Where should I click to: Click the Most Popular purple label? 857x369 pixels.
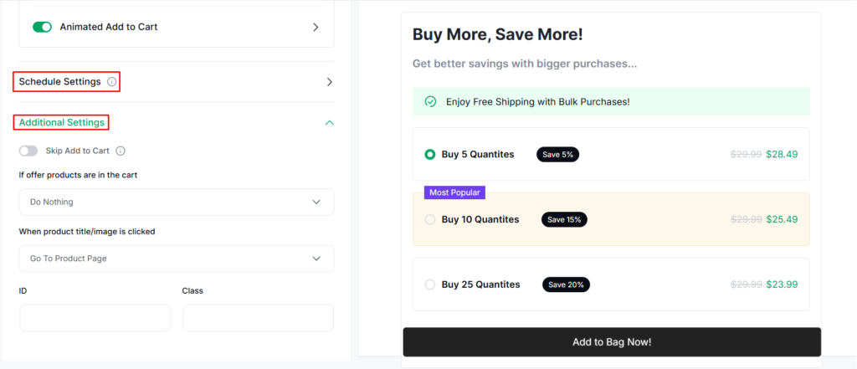(454, 192)
